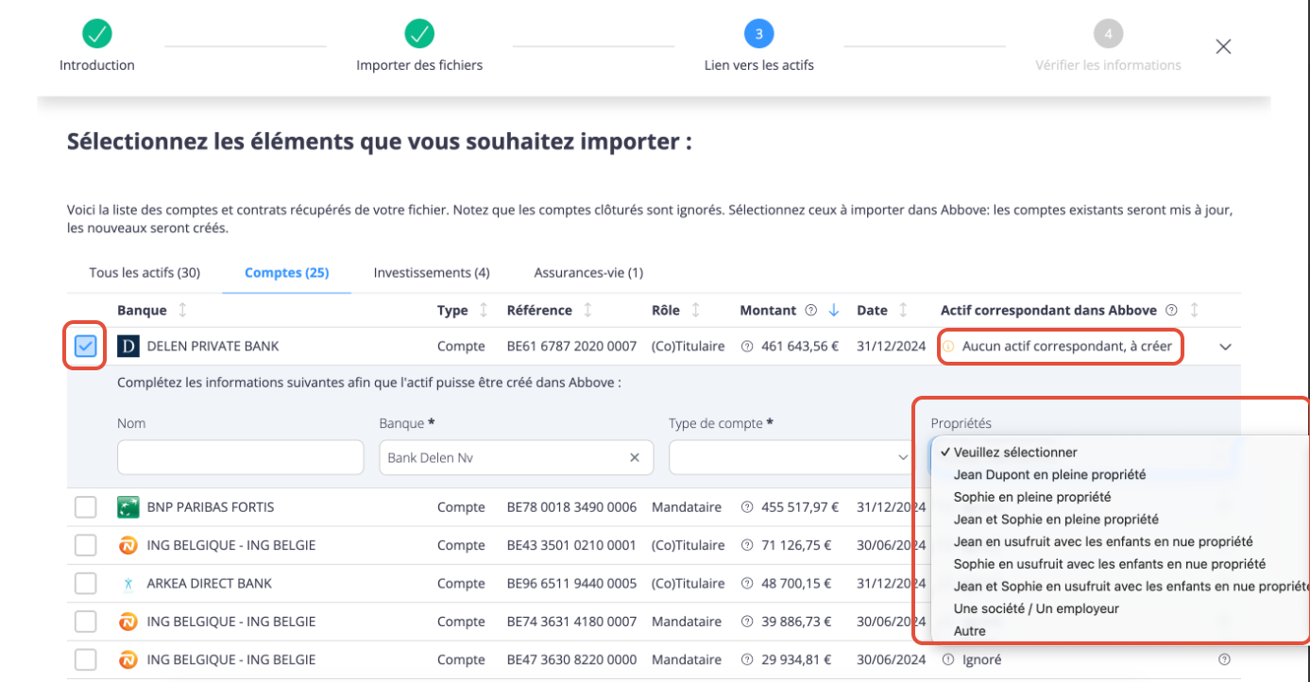Click the BNP Paribas Fortis logo
Viewport: 1310px width, 682px height.
(x=128, y=507)
